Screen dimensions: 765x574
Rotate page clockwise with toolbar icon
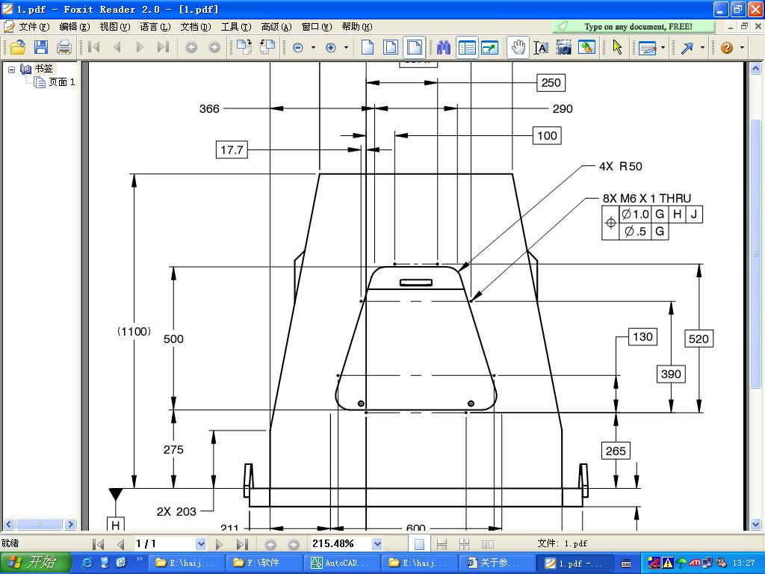coord(244,47)
